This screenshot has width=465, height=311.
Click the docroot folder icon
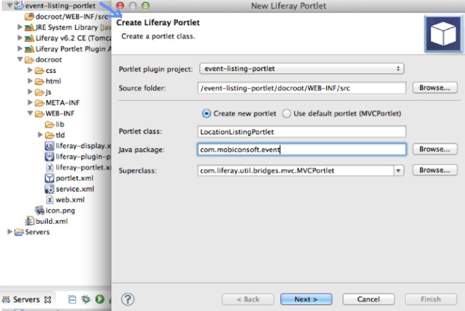[x=29, y=60]
